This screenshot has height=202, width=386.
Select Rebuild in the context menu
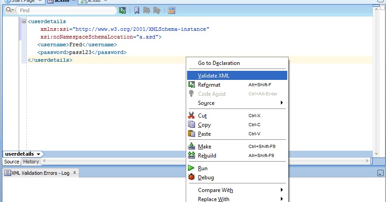tap(237, 156)
